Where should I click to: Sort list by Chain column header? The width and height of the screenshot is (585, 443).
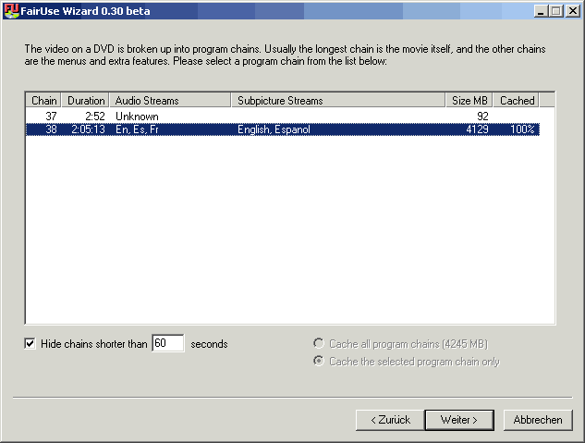pyautogui.click(x=43, y=101)
